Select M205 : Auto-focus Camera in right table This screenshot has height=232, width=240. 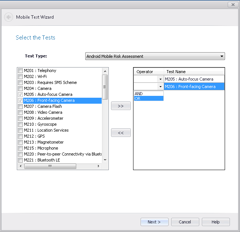tap(194, 79)
